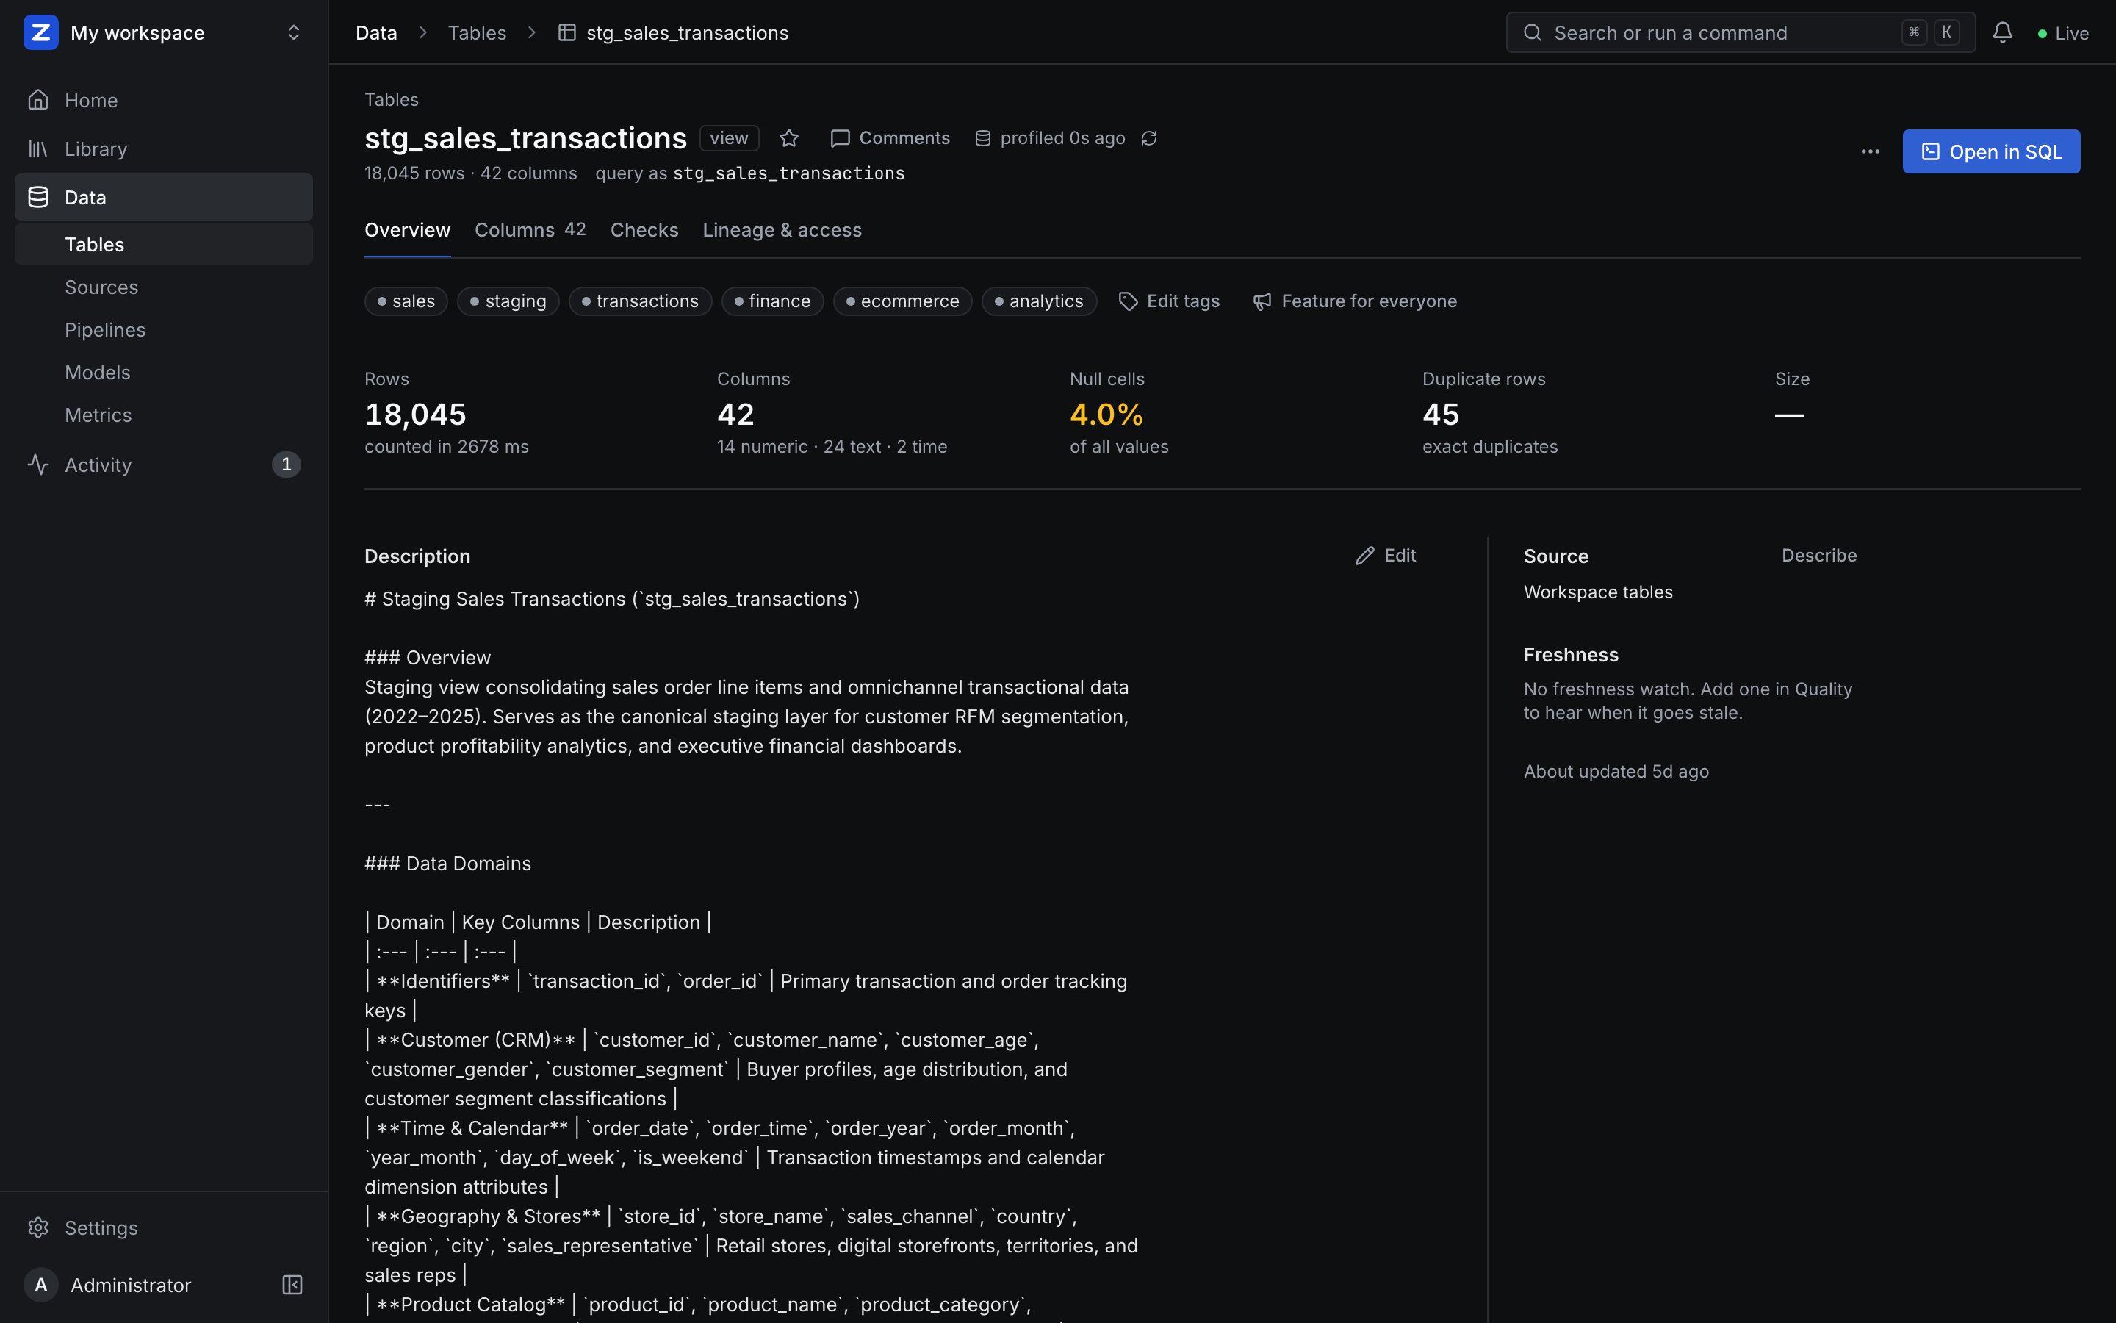This screenshot has width=2116, height=1323.
Task: Click Feature for everyone
Action: [1354, 301]
